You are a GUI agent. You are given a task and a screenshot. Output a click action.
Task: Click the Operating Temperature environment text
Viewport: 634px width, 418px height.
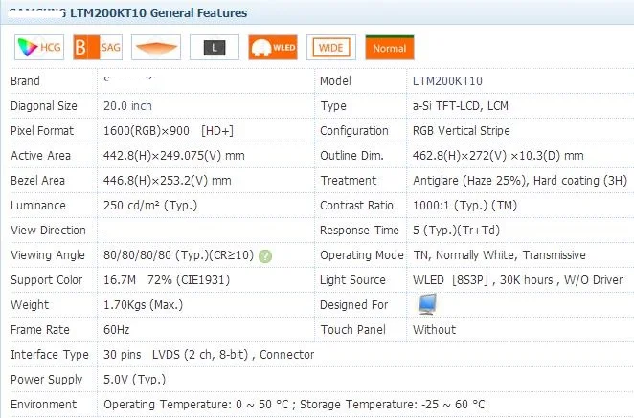(294, 405)
